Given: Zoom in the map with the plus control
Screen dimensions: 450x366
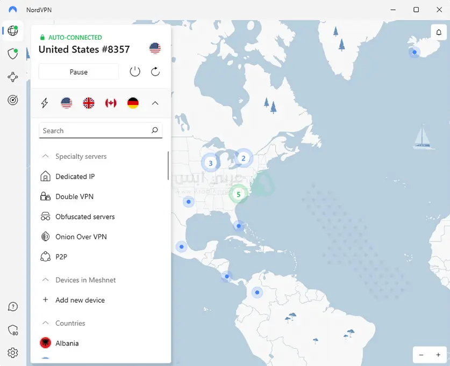Looking at the screenshot, I should click(x=438, y=355).
